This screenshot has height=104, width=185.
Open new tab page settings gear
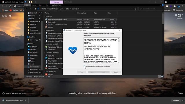3,93
